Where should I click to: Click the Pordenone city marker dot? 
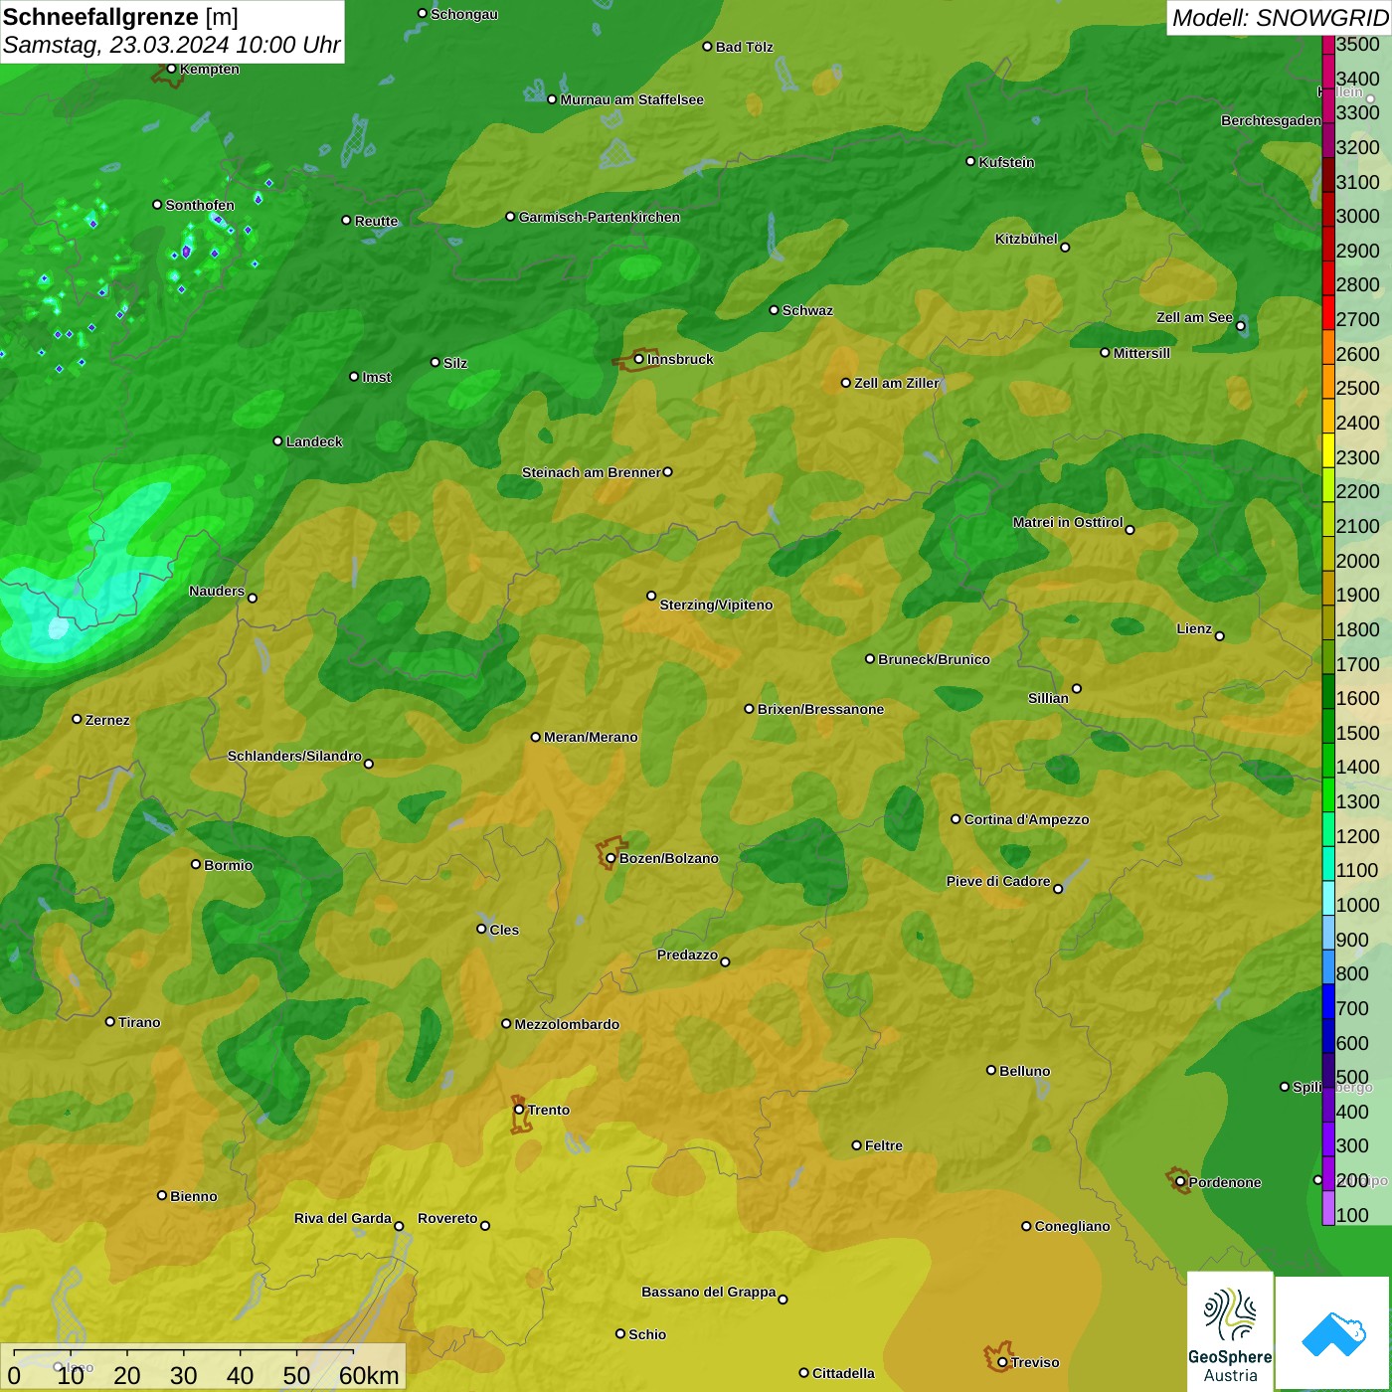pos(1180,1182)
